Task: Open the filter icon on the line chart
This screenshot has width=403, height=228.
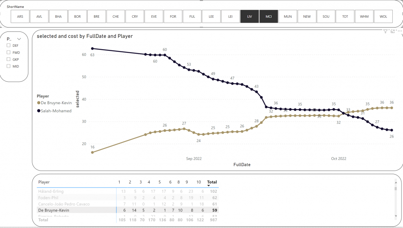Action: (386, 31)
